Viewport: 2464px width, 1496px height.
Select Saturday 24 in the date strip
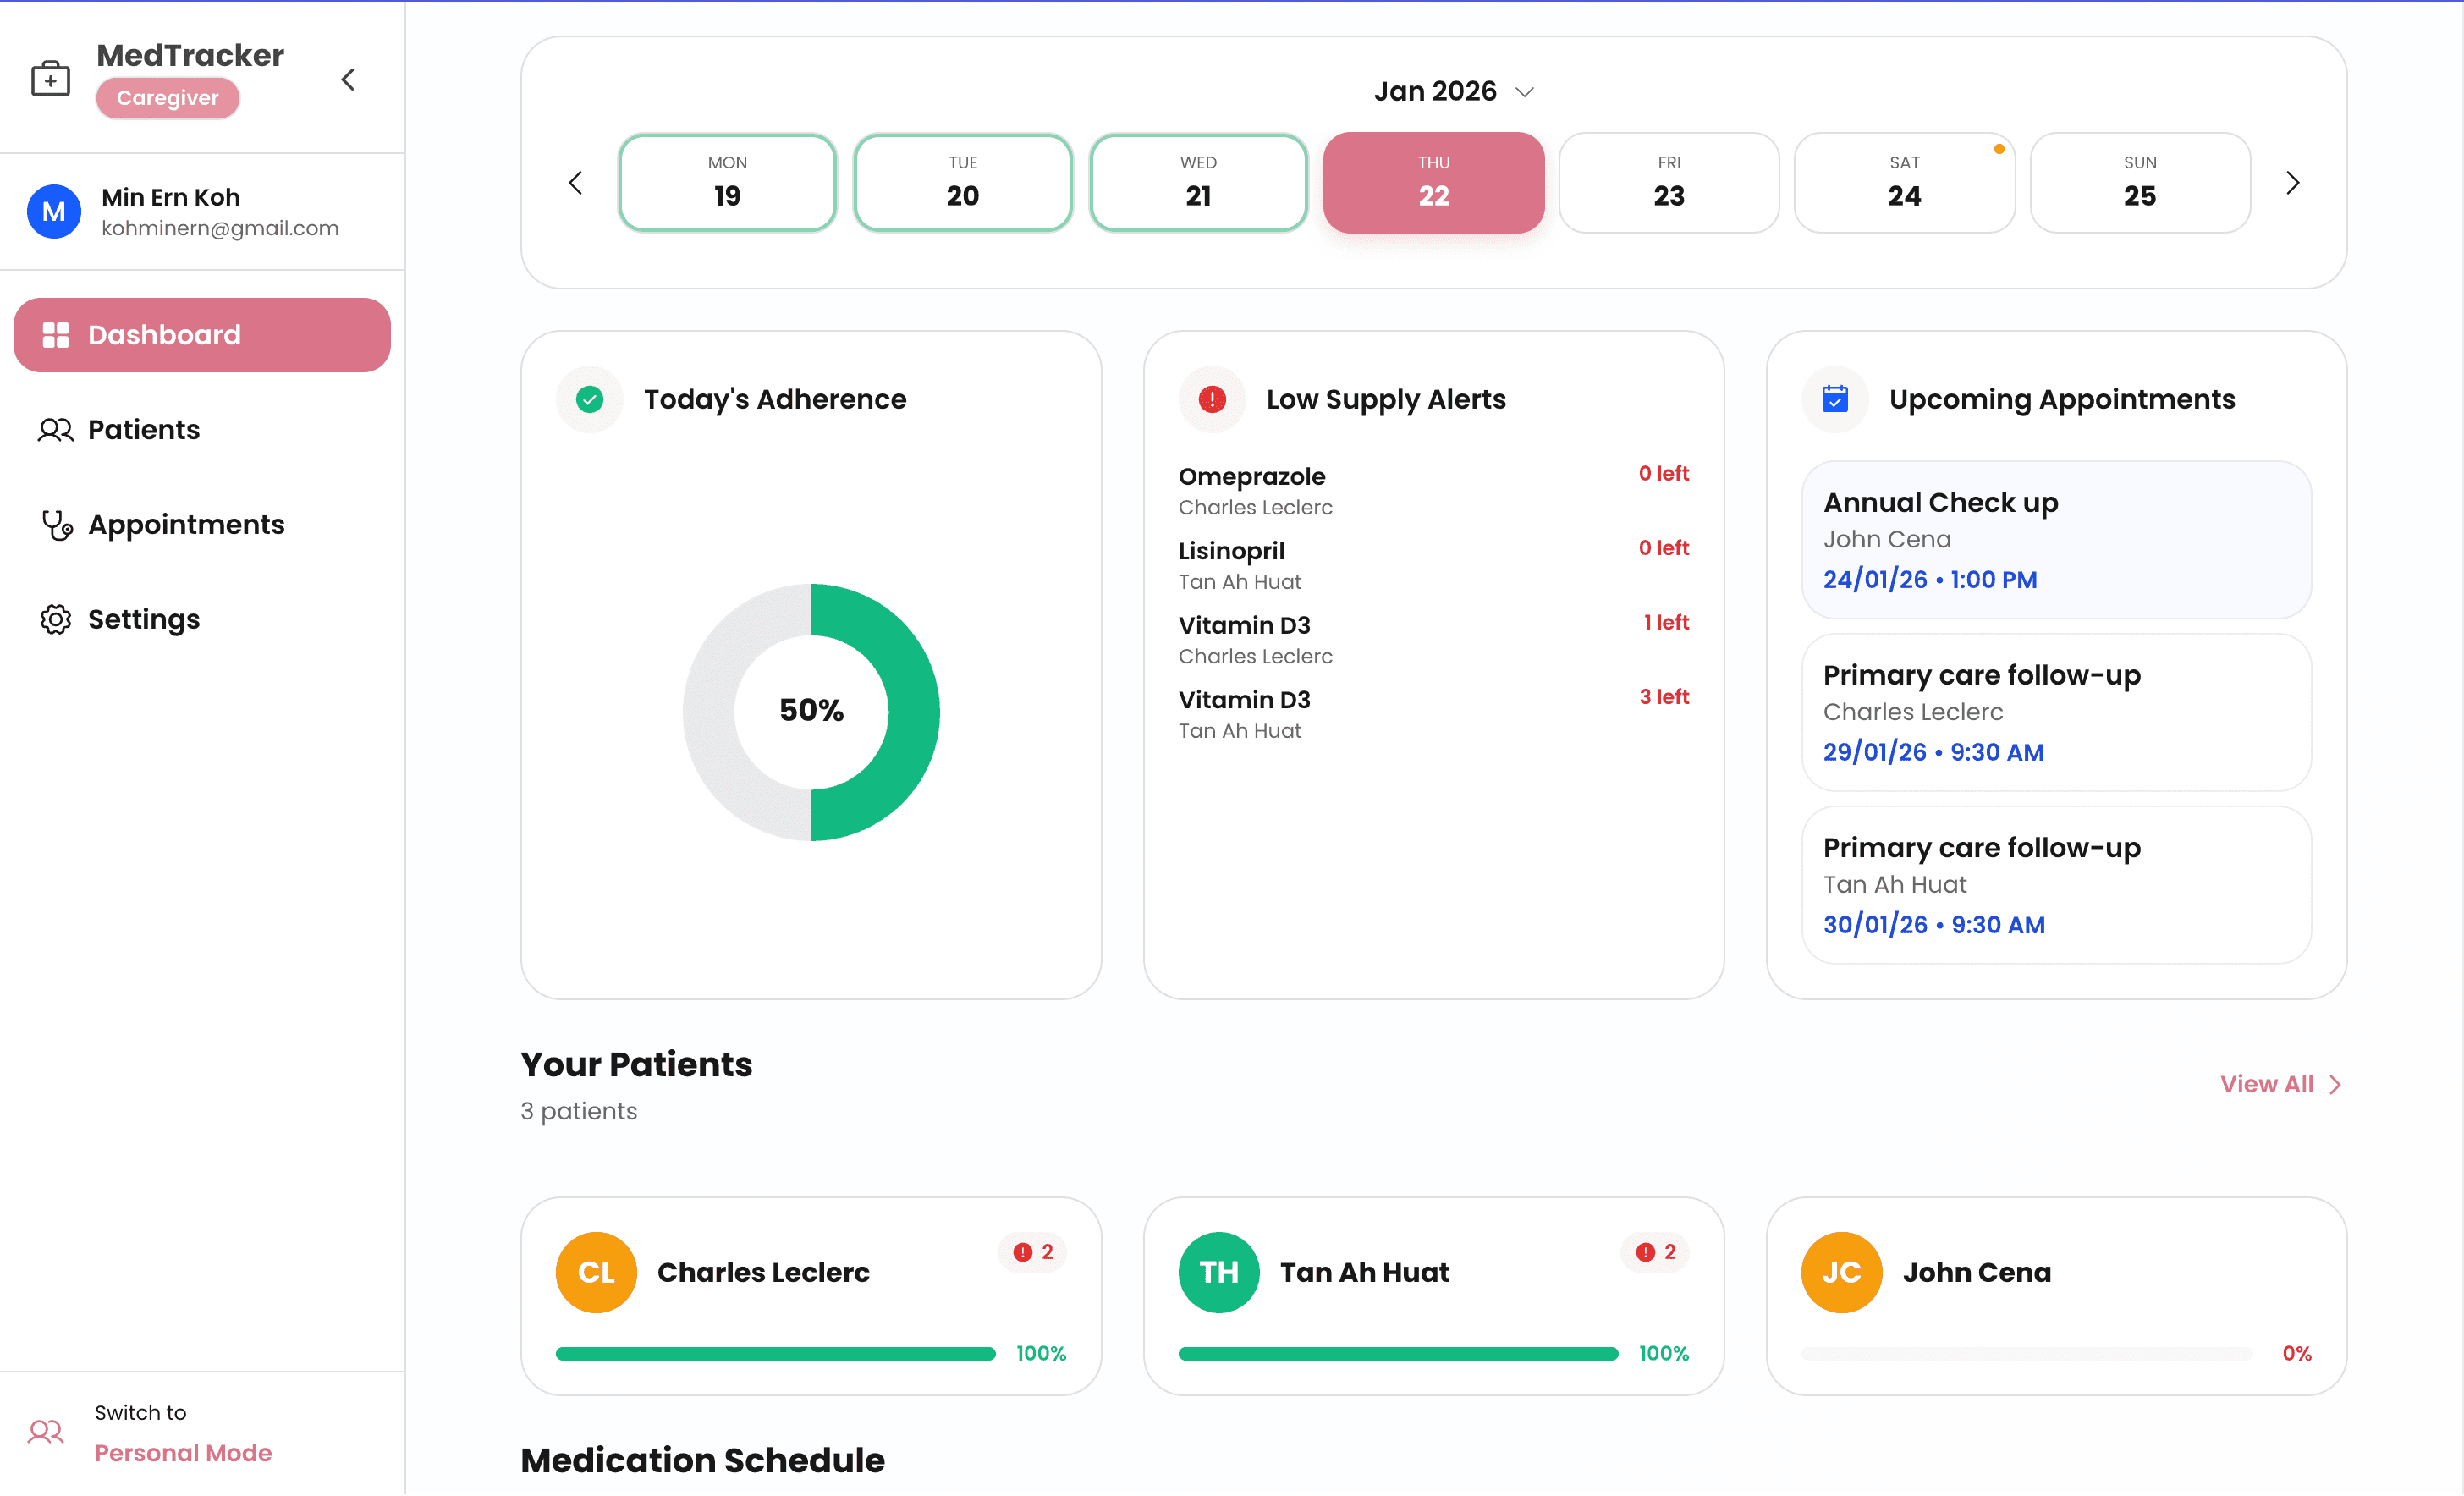pyautogui.click(x=1904, y=182)
